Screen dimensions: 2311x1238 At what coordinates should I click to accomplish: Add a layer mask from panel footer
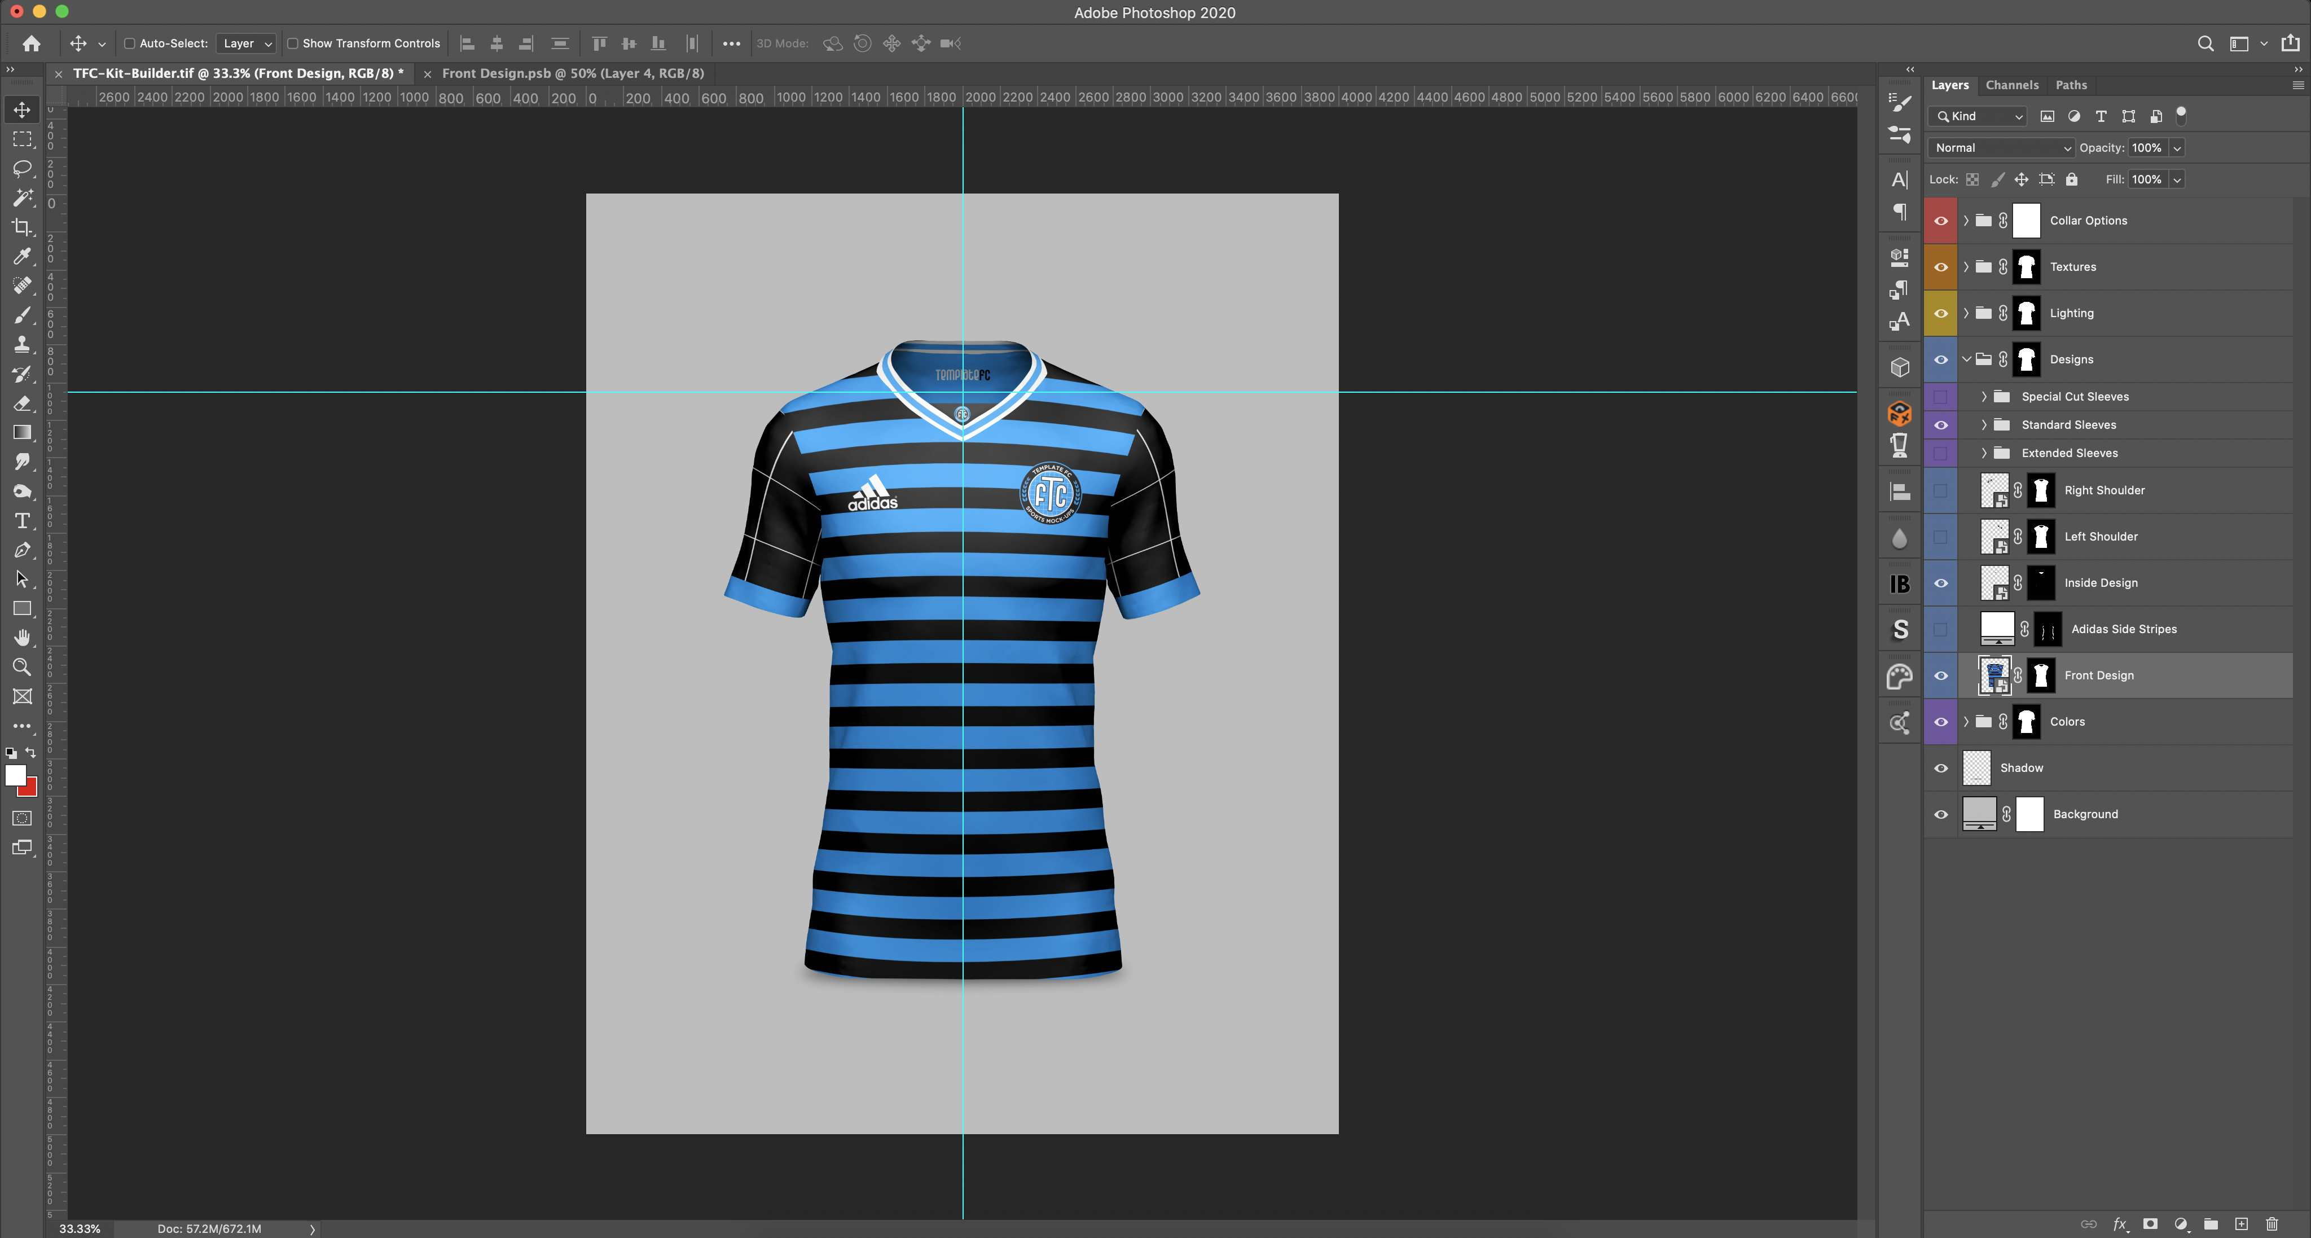[2150, 1224]
